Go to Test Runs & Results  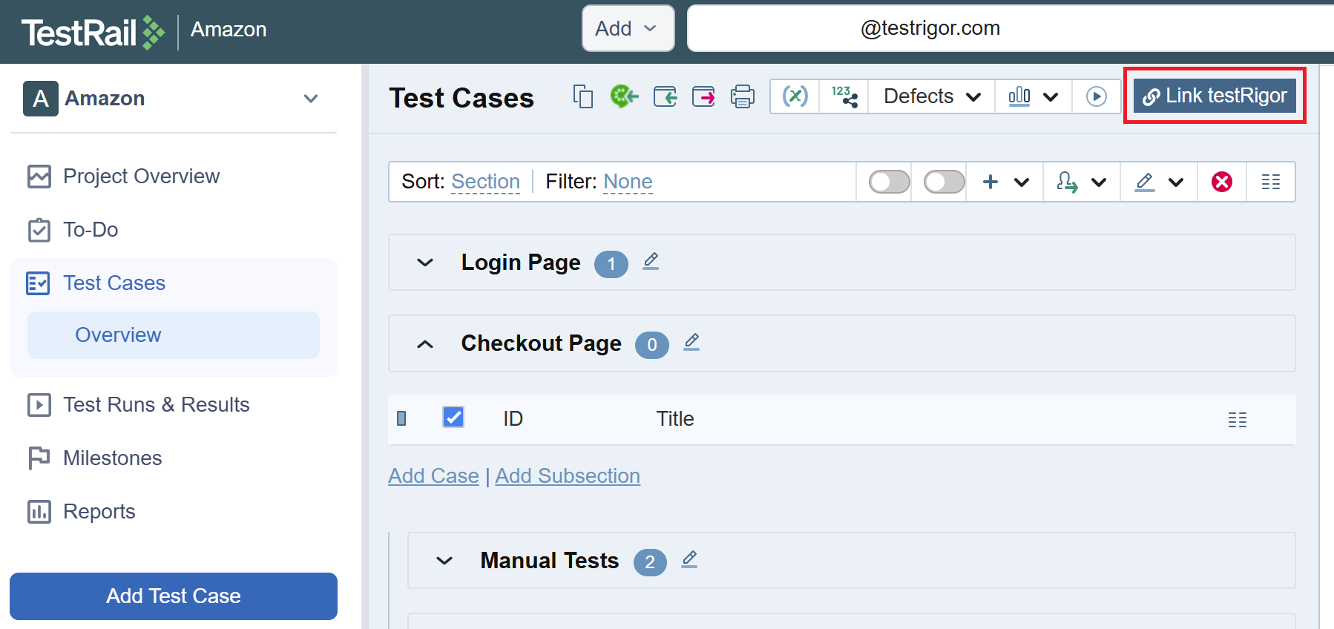tap(156, 405)
